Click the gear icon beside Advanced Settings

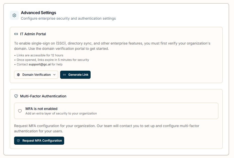(x=14, y=15)
